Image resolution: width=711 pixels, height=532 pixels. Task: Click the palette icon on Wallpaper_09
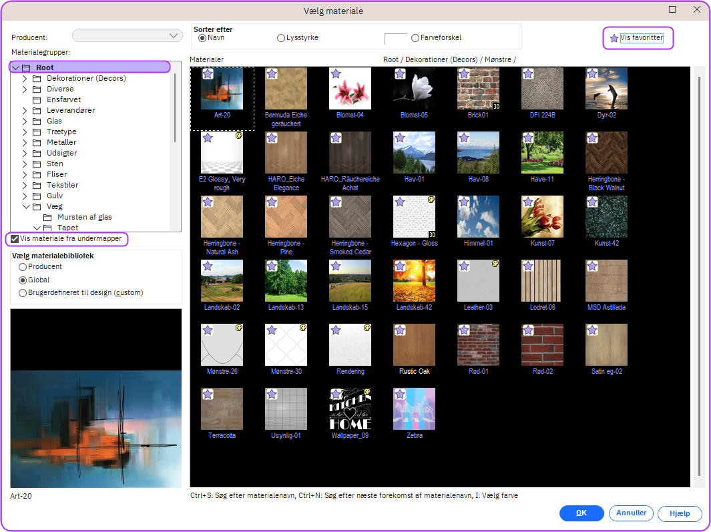[367, 392]
